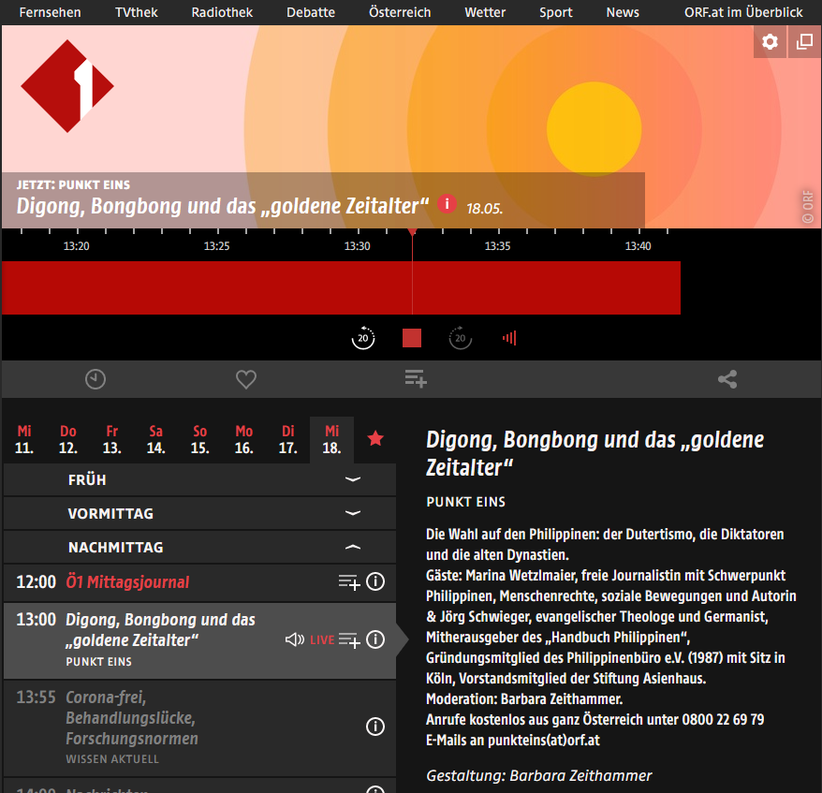Screen dimensions: 822x793
Task: Click the 13:35 mark on timeline
Action: (497, 246)
